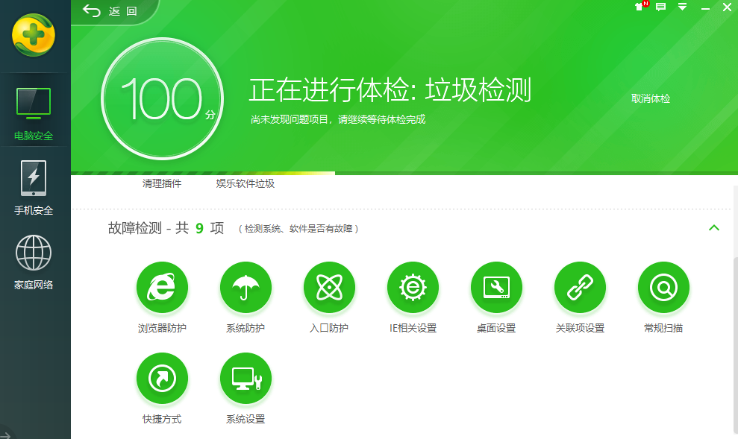Open the main menu dropdown arrow

[681, 7]
